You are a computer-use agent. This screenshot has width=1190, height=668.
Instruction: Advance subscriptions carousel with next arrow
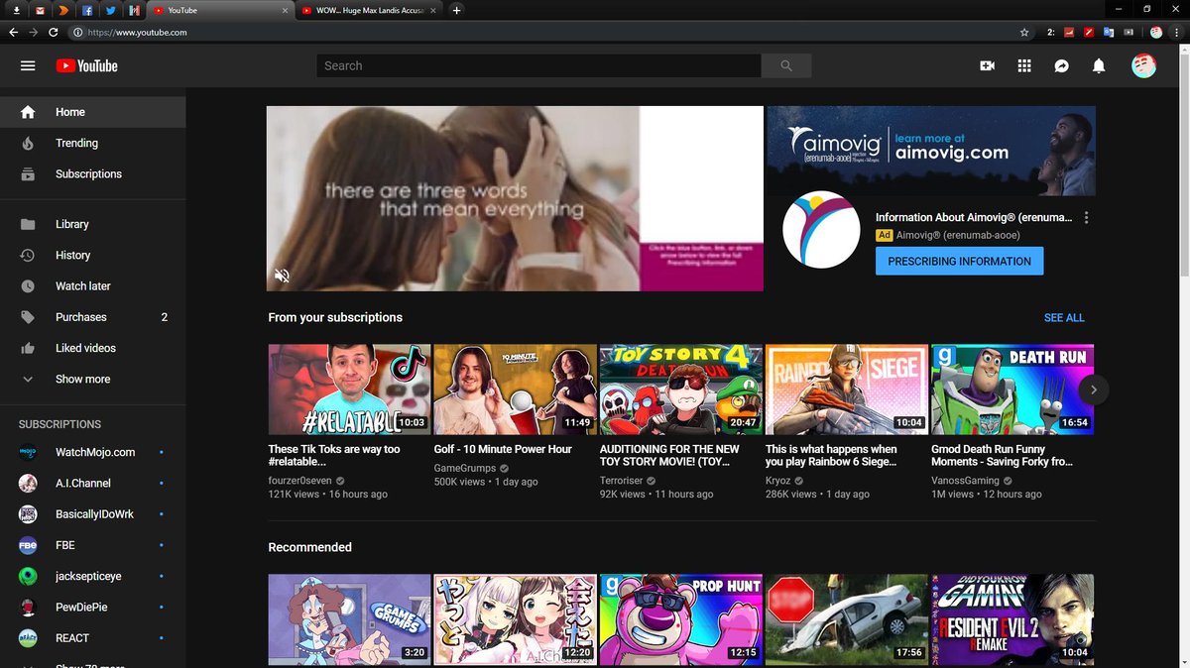click(x=1094, y=390)
